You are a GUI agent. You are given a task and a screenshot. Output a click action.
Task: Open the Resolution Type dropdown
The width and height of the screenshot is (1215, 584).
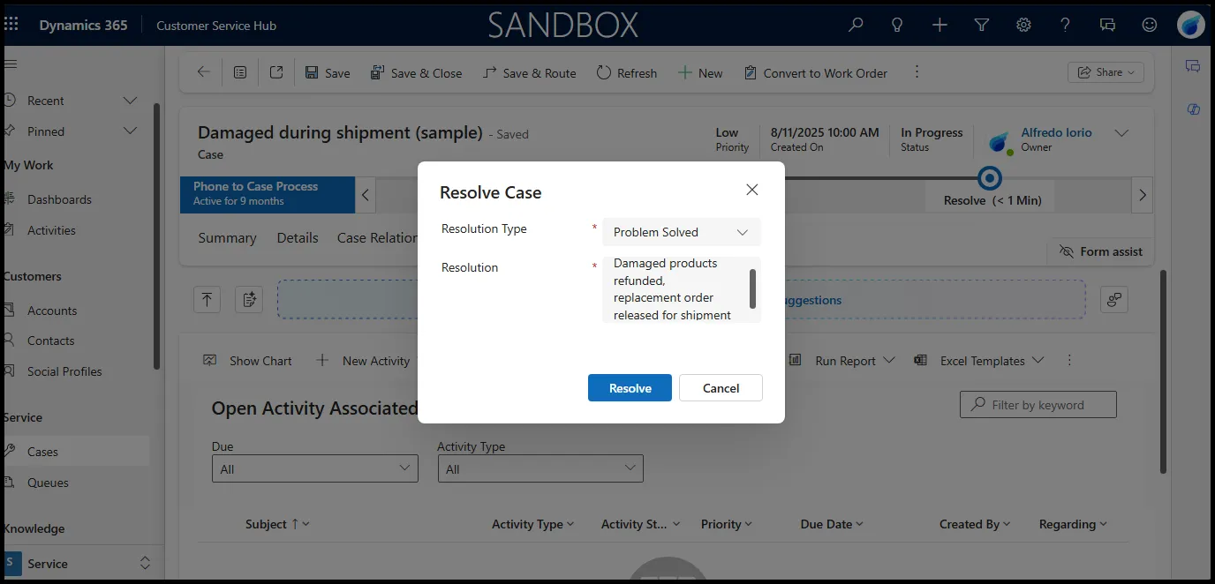[681, 232]
